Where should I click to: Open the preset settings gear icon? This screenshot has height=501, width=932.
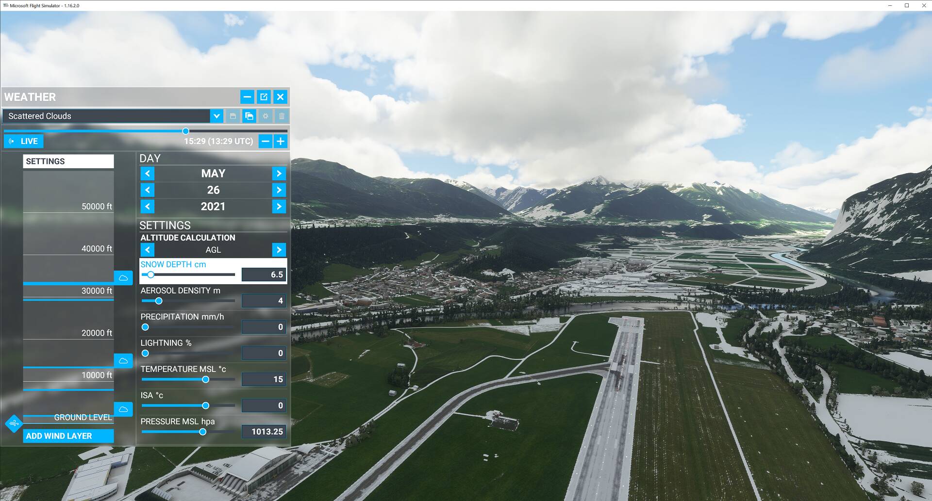266,116
